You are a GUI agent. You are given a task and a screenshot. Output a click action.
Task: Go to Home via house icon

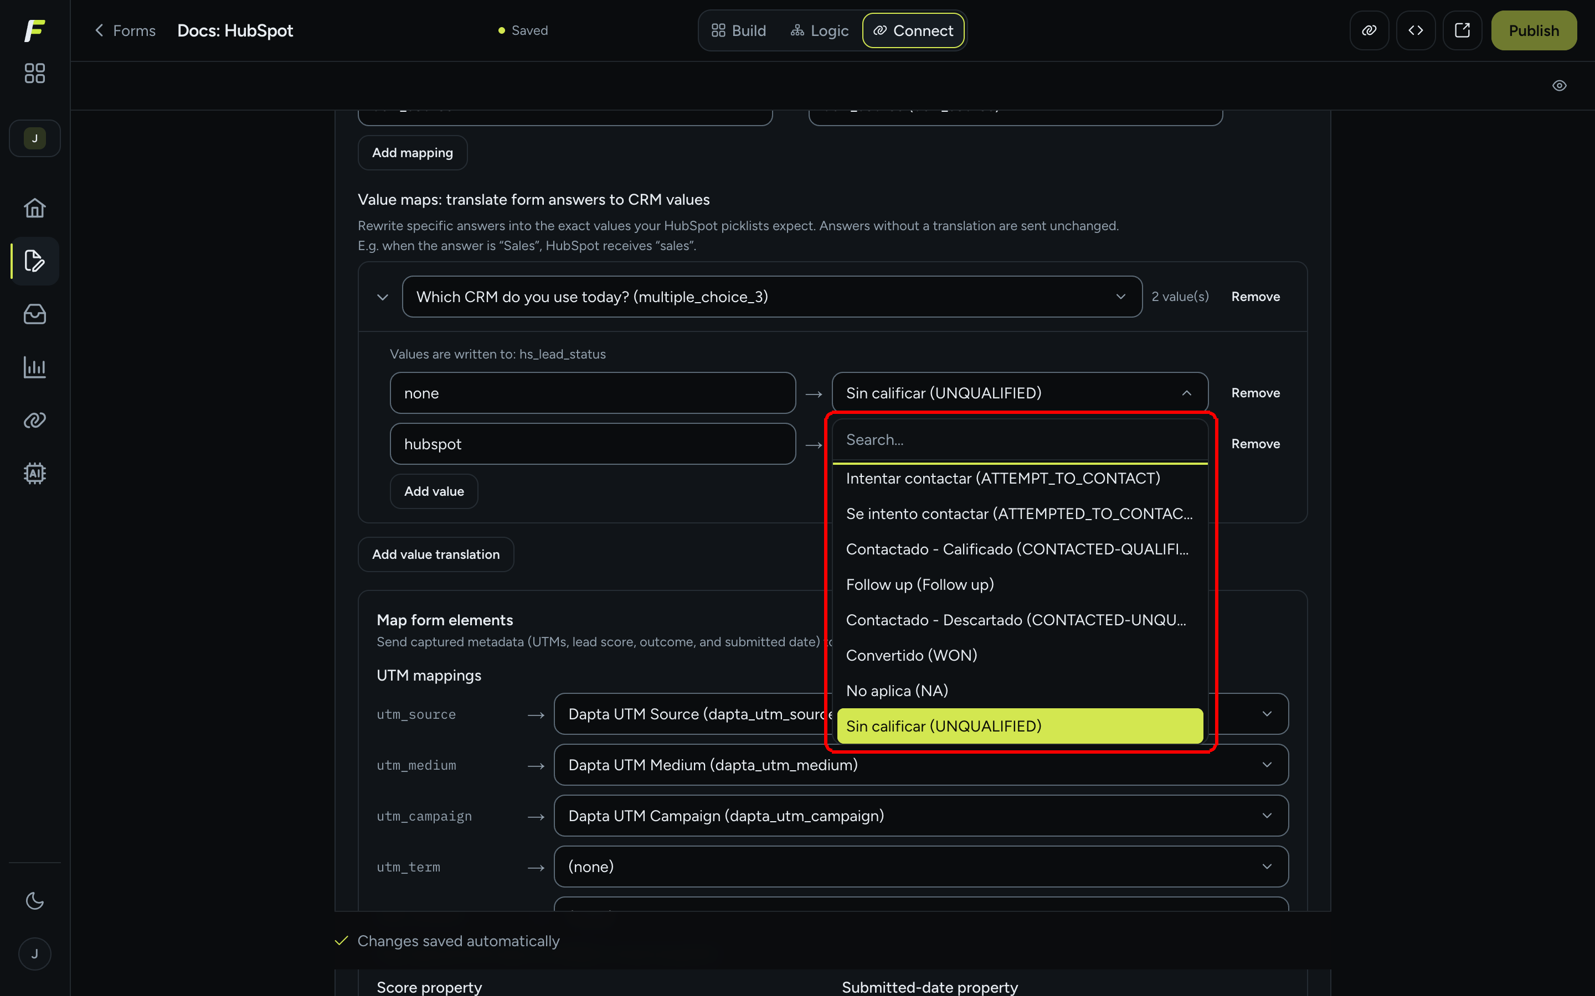[34, 208]
